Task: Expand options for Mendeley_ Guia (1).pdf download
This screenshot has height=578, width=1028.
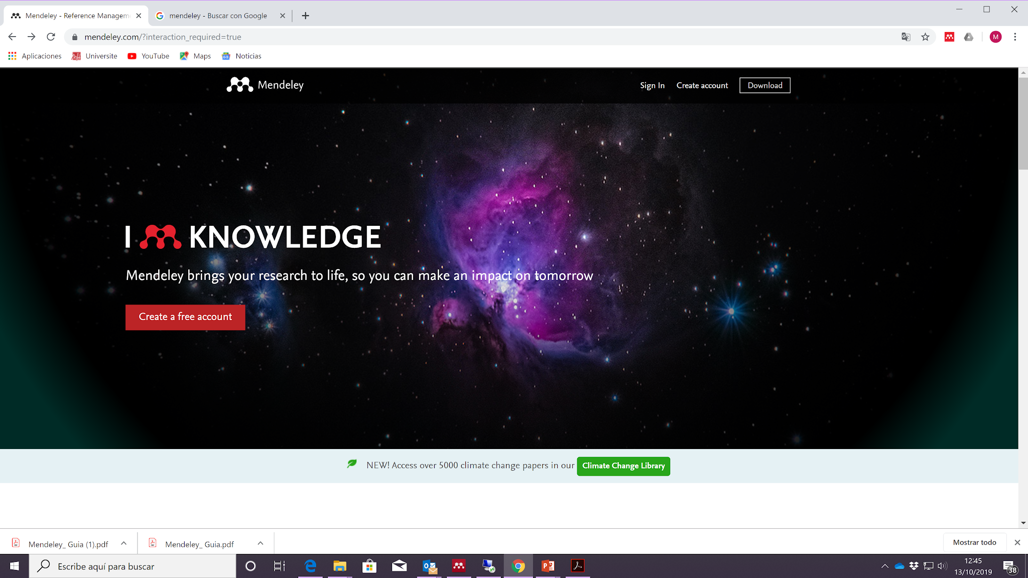Action: coord(123,543)
